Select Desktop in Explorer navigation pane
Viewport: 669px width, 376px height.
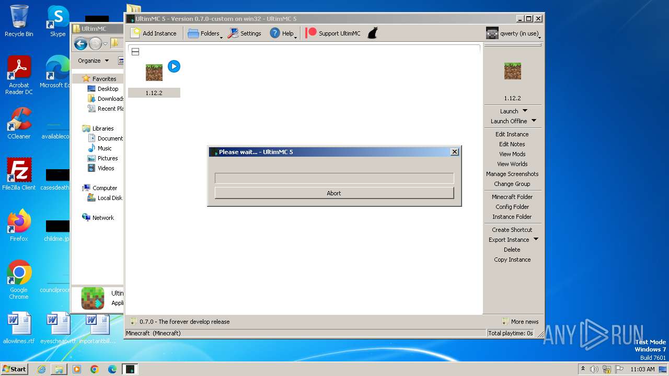pyautogui.click(x=103, y=89)
